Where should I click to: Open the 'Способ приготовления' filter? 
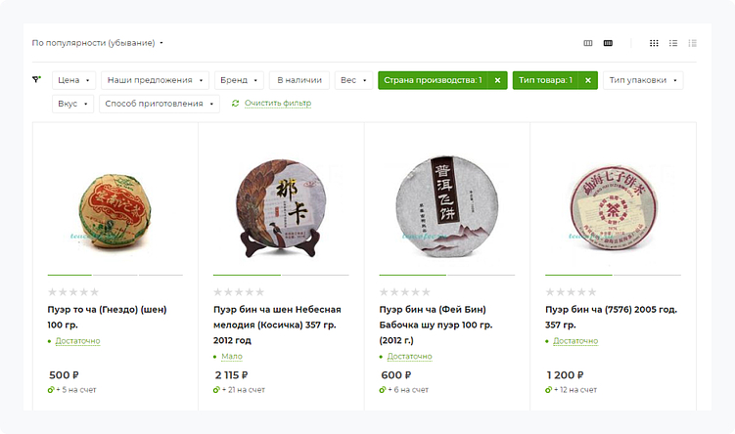[x=159, y=104]
